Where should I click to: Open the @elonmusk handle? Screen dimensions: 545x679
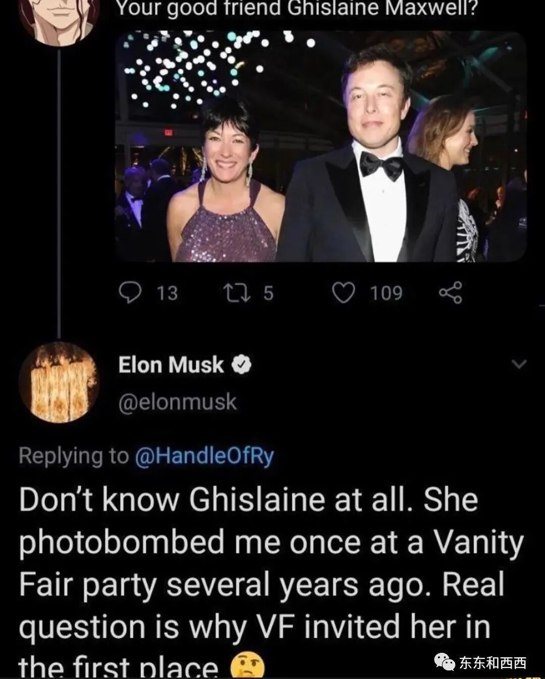[177, 402]
